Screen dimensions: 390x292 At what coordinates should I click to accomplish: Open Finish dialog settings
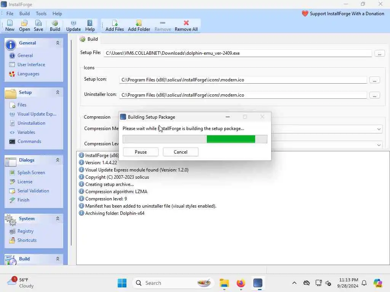tap(23, 200)
